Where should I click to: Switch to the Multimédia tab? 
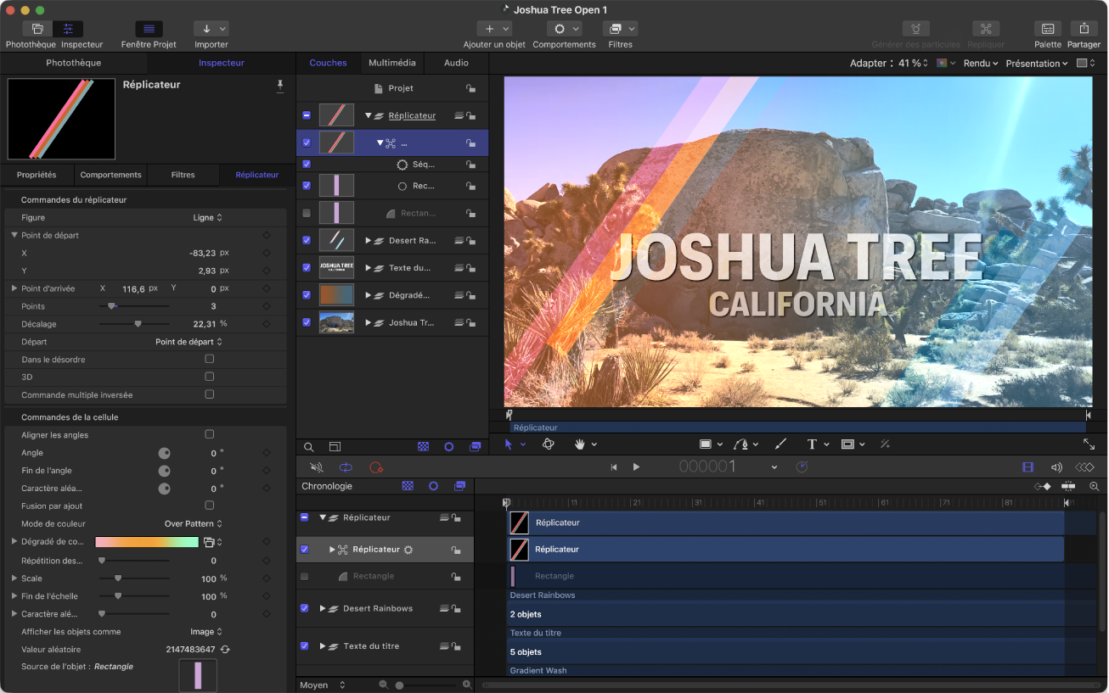click(391, 63)
